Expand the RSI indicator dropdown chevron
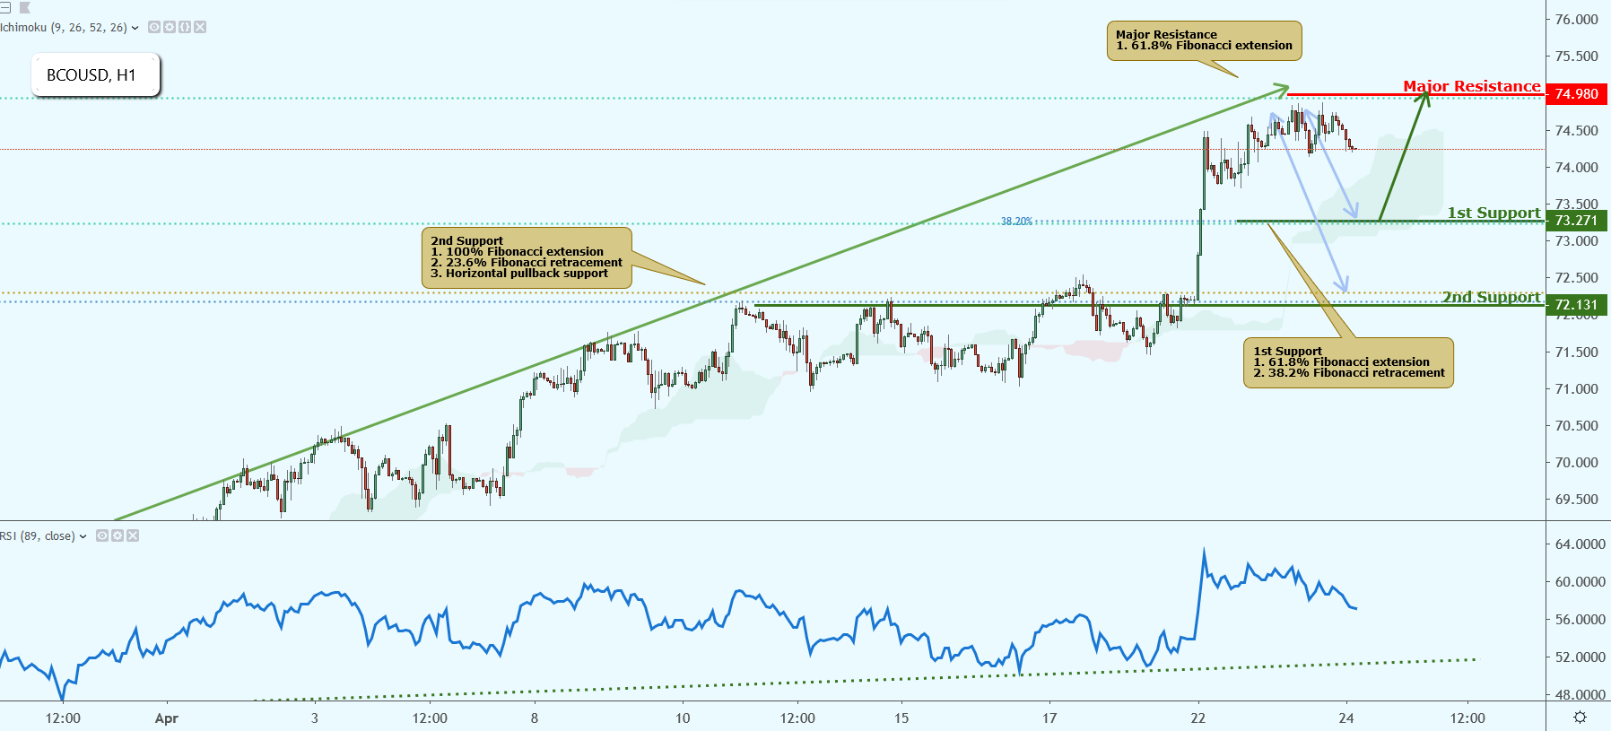The height and width of the screenshot is (731, 1611). point(83,536)
